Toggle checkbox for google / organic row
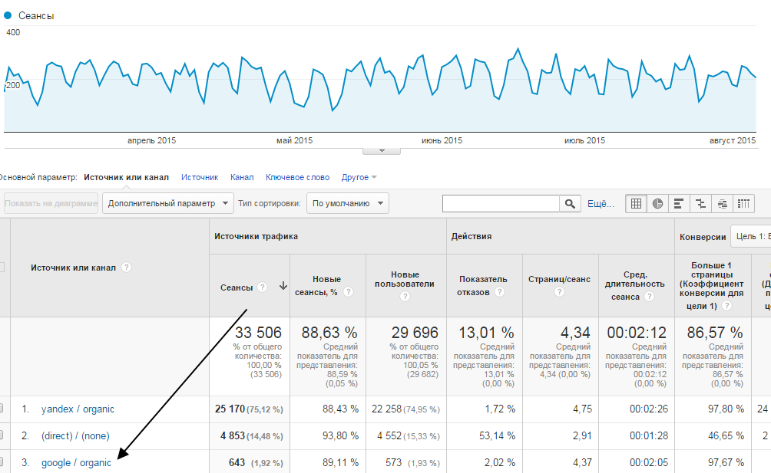This screenshot has height=473, width=771. [2, 462]
